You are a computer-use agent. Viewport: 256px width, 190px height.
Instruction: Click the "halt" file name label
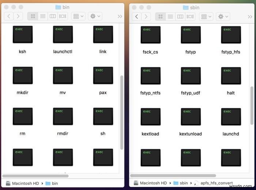pyautogui.click(x=231, y=93)
